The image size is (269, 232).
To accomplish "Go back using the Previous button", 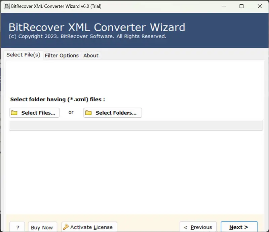I will click(x=198, y=227).
